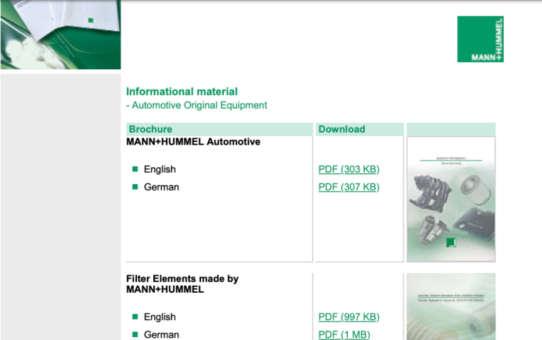The width and height of the screenshot is (542, 340).
Task: Download English Filter Elements PDF (997 KB)
Action: click(349, 317)
